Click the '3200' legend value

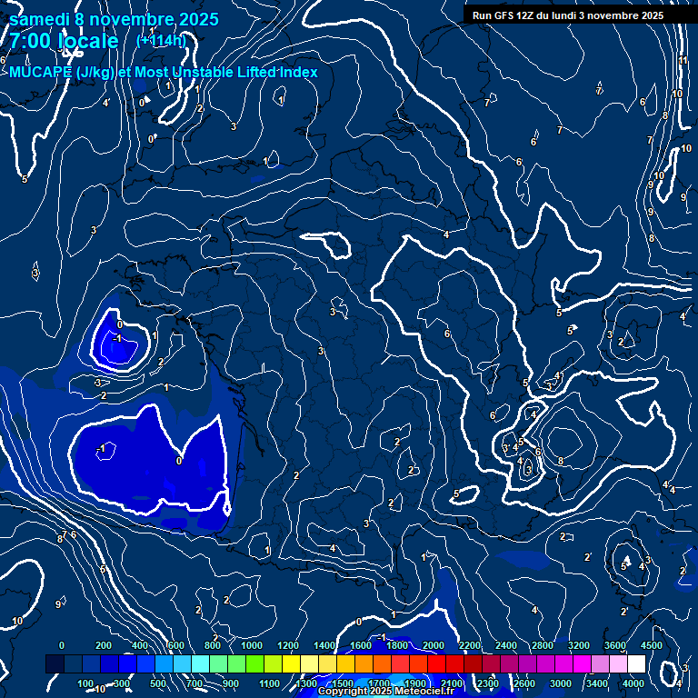579,645
